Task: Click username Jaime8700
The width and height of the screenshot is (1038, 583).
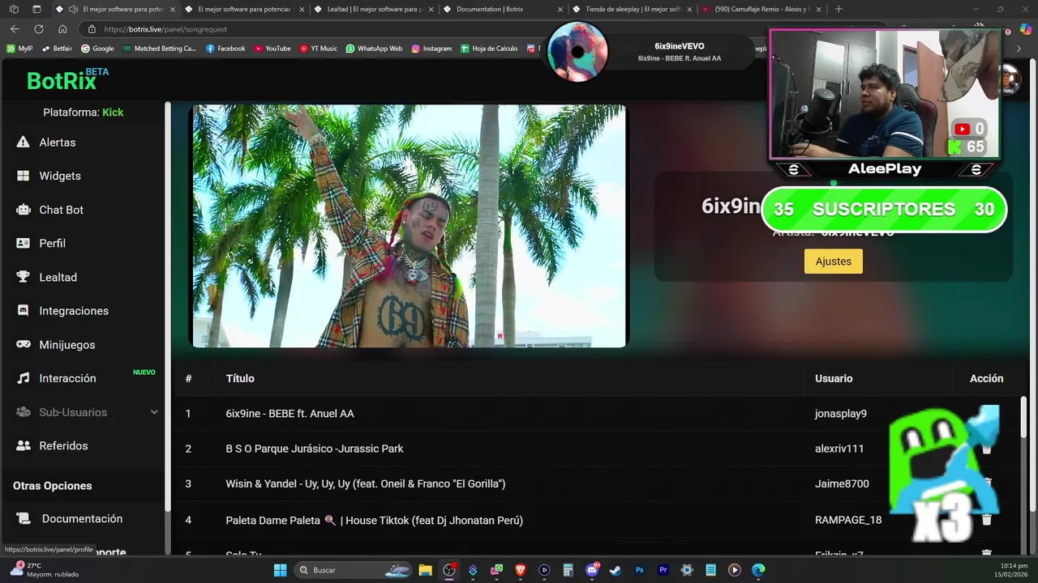Action: pyautogui.click(x=842, y=484)
